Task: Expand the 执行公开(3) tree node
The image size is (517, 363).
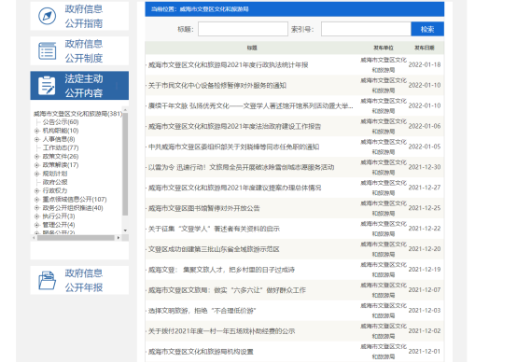Action: pos(36,216)
